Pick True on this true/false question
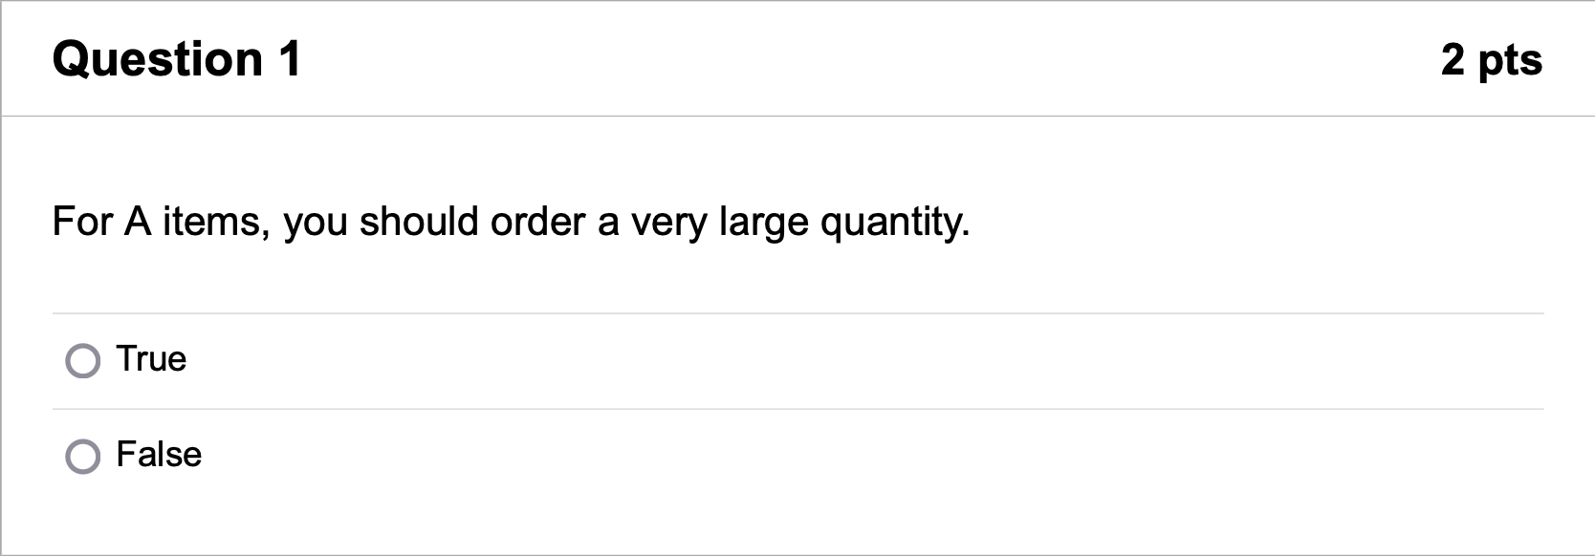The height and width of the screenshot is (556, 1595). pos(84,360)
